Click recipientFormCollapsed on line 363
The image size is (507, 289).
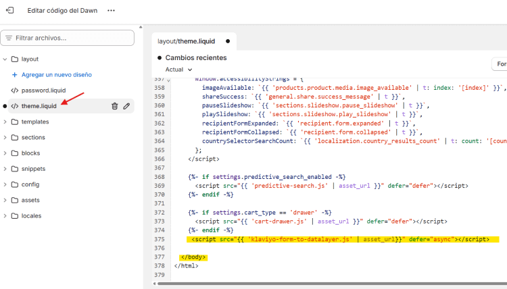click(x=242, y=132)
